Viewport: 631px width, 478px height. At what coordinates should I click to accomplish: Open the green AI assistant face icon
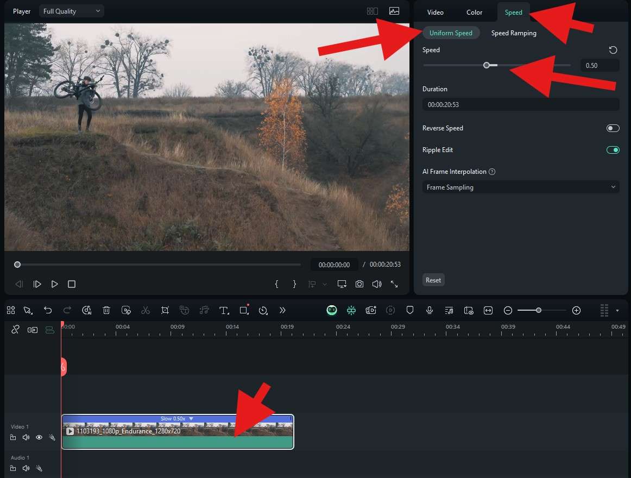tap(332, 310)
